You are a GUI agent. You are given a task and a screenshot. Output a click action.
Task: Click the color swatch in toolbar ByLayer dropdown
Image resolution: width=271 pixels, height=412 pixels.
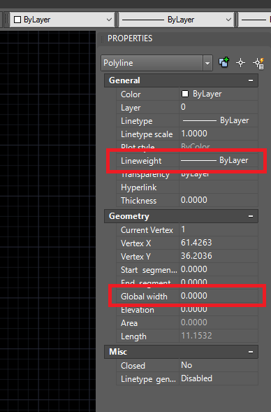point(17,20)
